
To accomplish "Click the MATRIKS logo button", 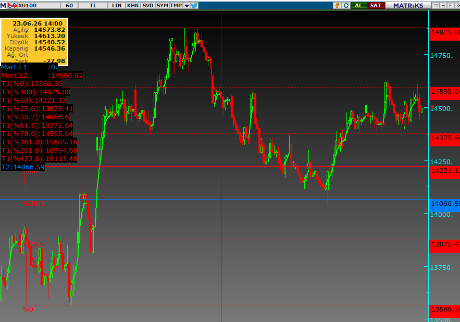I will pos(408,5).
